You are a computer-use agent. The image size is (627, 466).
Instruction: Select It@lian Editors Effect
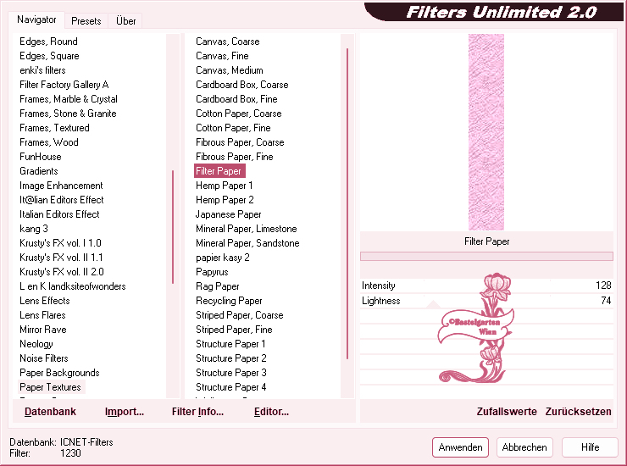(x=62, y=200)
